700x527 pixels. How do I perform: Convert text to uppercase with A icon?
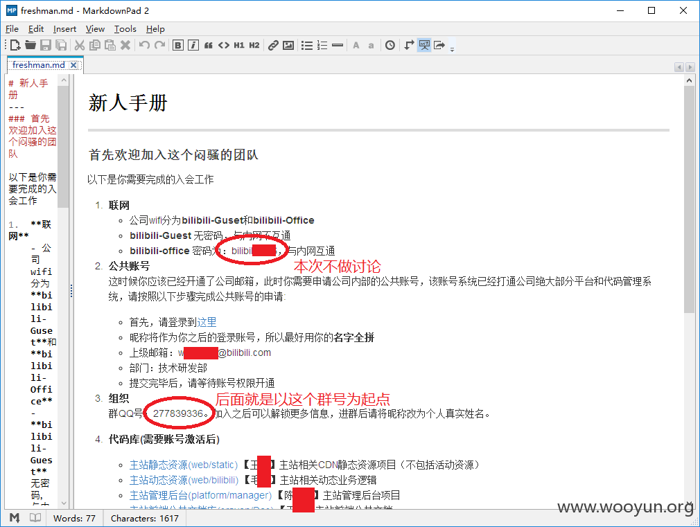(356, 45)
